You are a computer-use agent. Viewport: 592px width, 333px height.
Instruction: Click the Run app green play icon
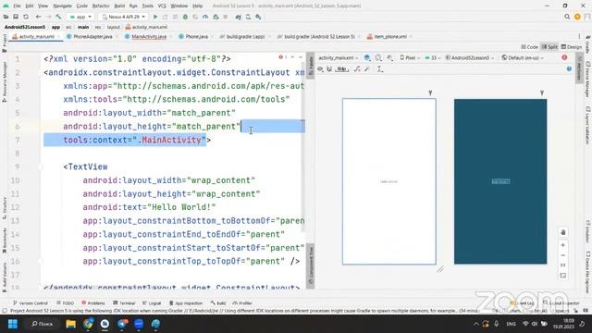point(155,17)
